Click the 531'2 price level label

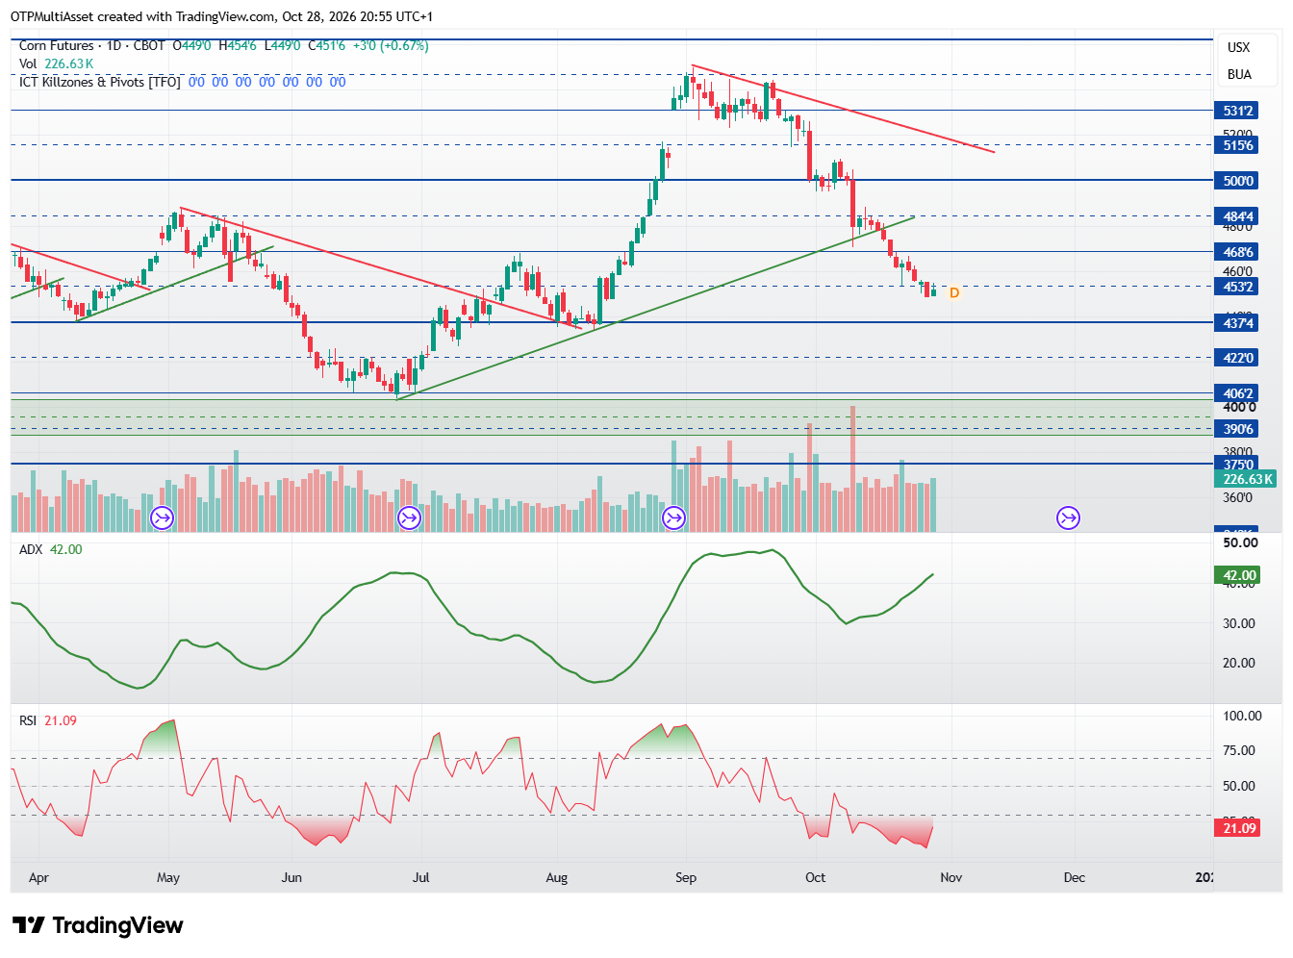(1237, 111)
